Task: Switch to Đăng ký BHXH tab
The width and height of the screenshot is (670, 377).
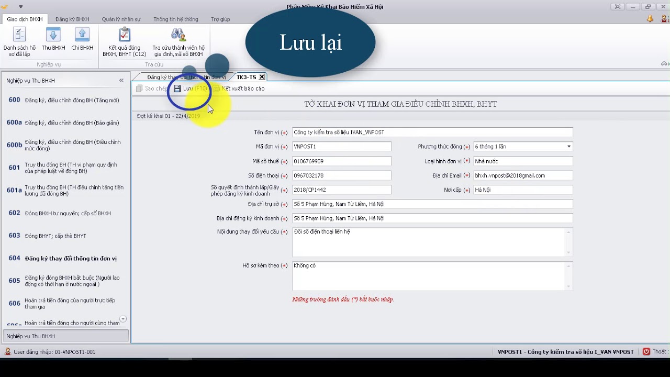Action: pos(72,19)
